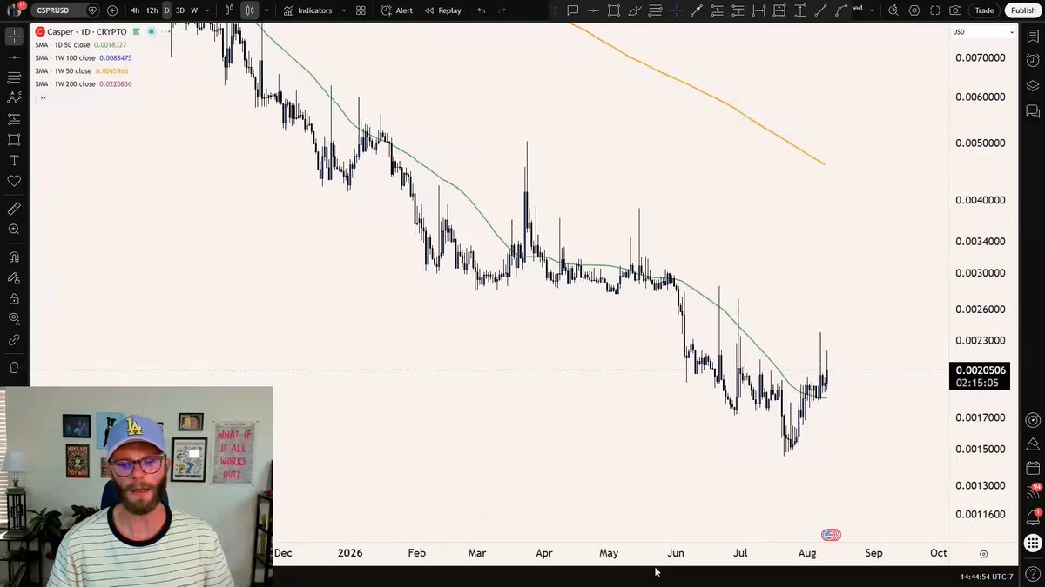1045x587 pixels.
Task: Open the quick search icon in top toolbar
Action: [x=893, y=10]
